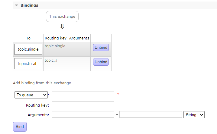
Task: Click the 'Arguments' column header
Action: pyautogui.click(x=79, y=38)
